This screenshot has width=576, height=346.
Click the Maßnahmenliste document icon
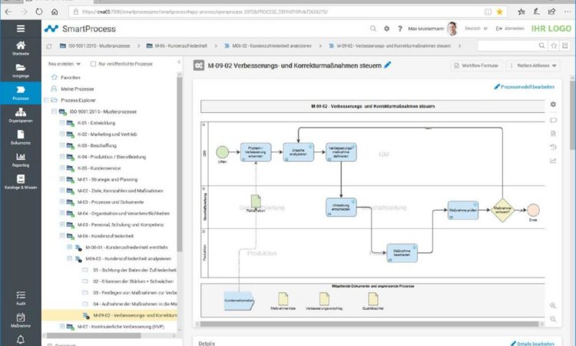(x=283, y=298)
